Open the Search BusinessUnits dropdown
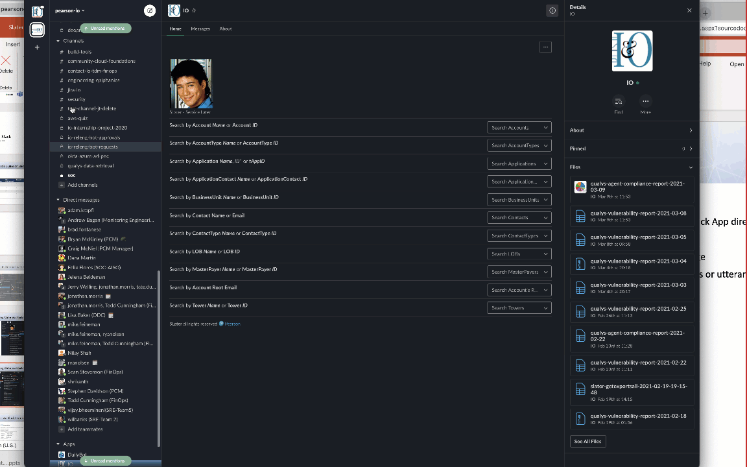Screen dimensions: 747x467 click(519, 200)
